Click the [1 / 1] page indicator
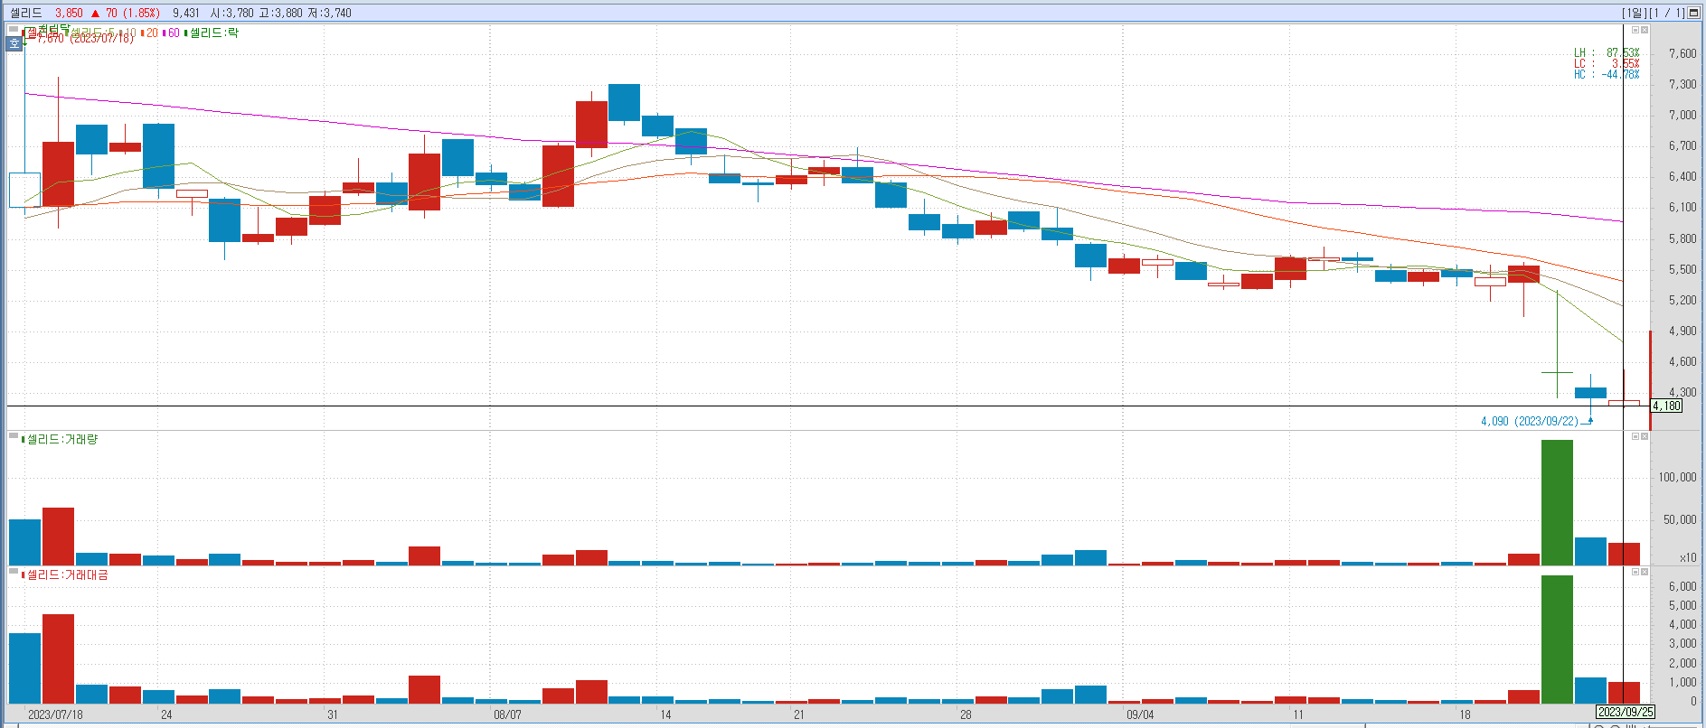This screenshot has height=728, width=1706. pos(1666,13)
